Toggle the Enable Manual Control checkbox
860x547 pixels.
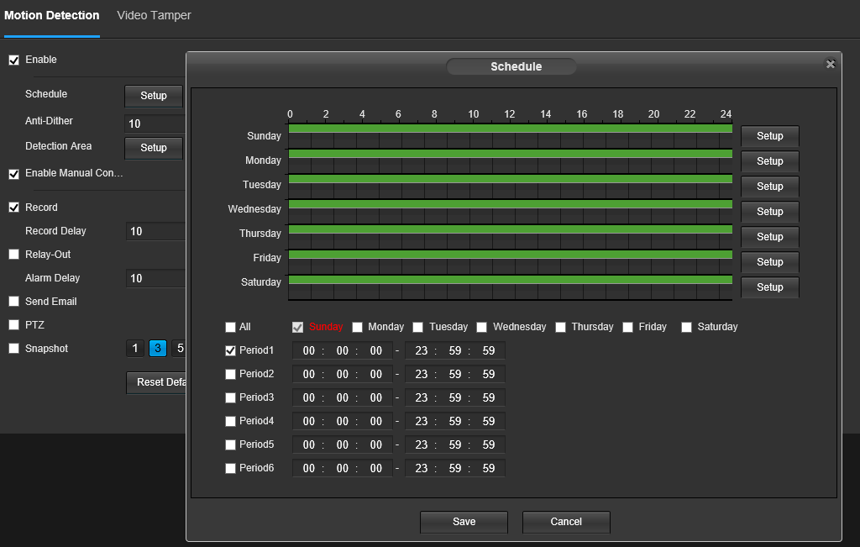click(13, 174)
